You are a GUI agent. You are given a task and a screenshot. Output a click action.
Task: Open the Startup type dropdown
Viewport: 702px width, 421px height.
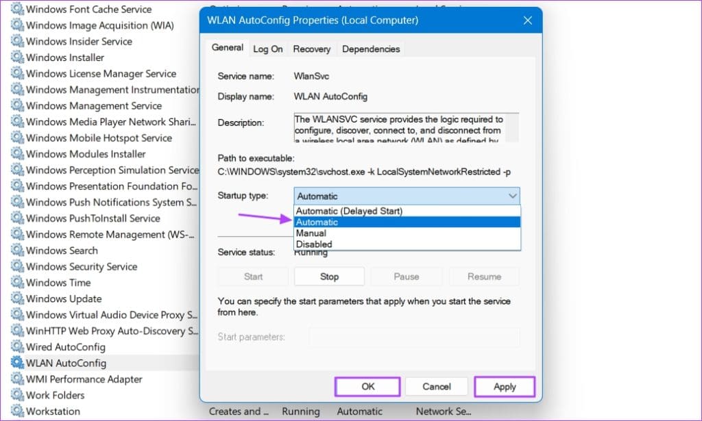pyautogui.click(x=512, y=196)
